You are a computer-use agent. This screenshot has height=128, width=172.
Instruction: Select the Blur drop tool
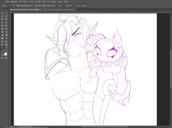(2, 35)
